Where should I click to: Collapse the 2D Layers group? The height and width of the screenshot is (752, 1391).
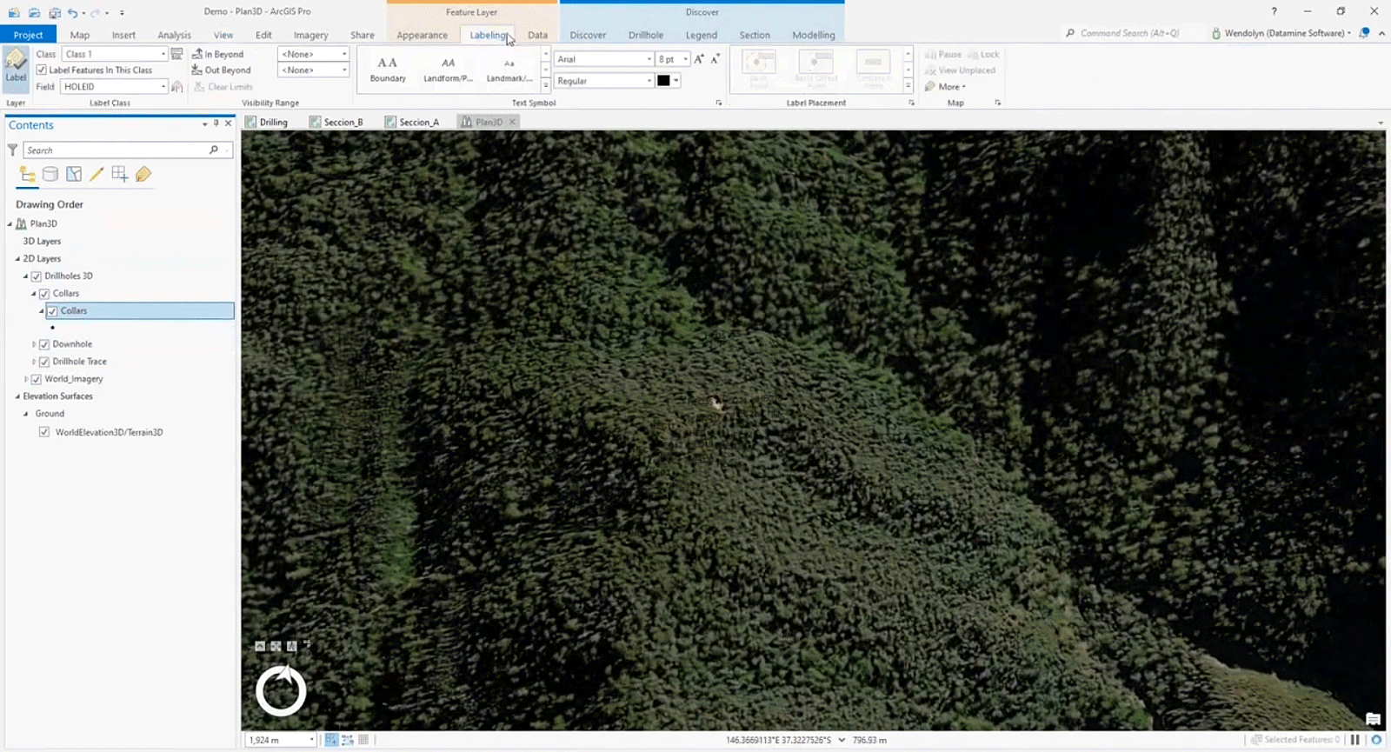tap(17, 259)
